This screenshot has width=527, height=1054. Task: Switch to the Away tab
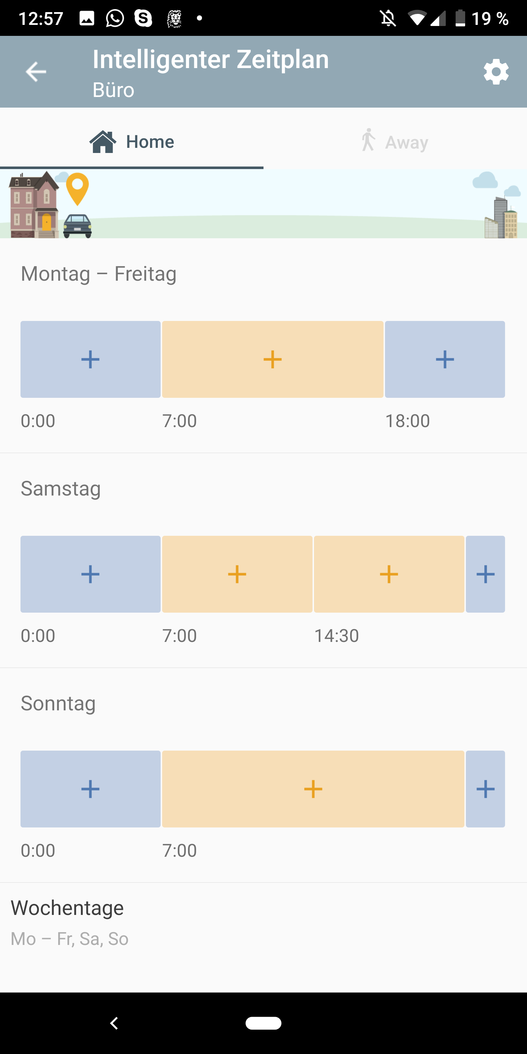pyautogui.click(x=395, y=142)
